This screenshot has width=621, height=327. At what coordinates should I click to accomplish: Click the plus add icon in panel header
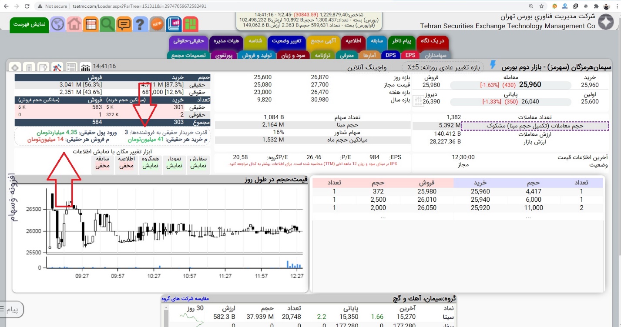(15, 67)
